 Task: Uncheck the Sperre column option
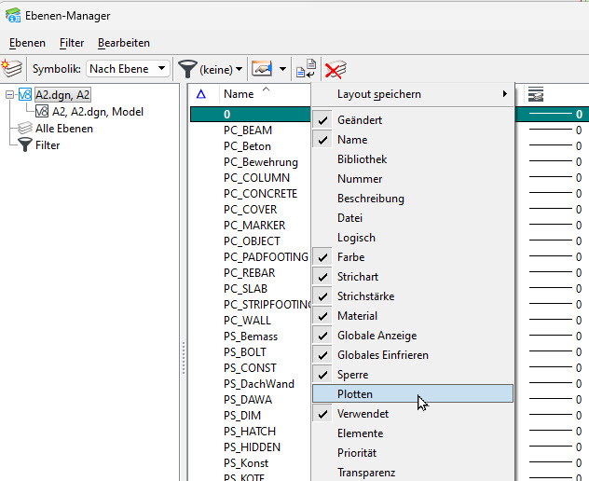pyautogui.click(x=352, y=375)
